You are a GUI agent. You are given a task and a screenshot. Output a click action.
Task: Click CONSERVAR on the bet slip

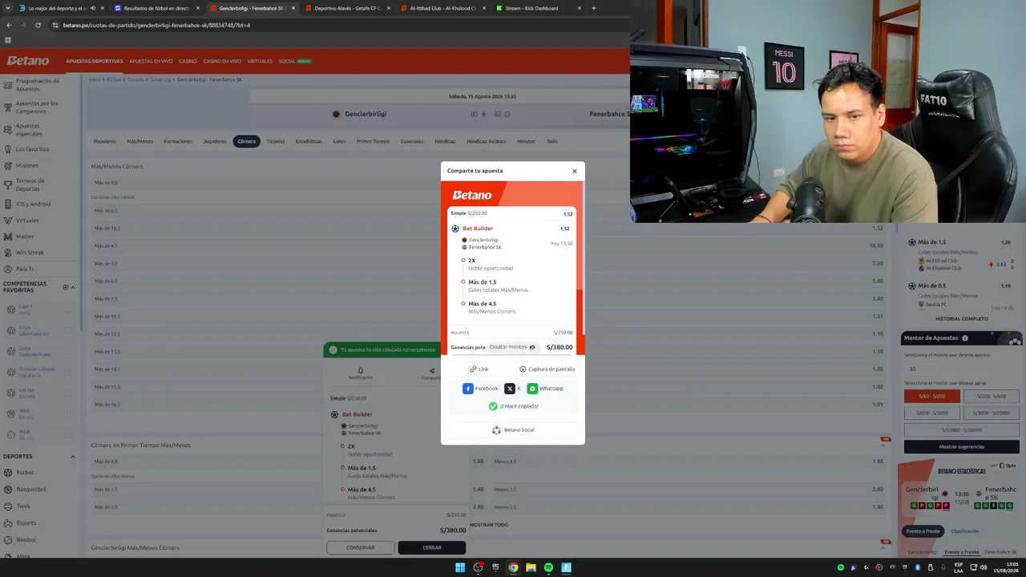tap(361, 548)
